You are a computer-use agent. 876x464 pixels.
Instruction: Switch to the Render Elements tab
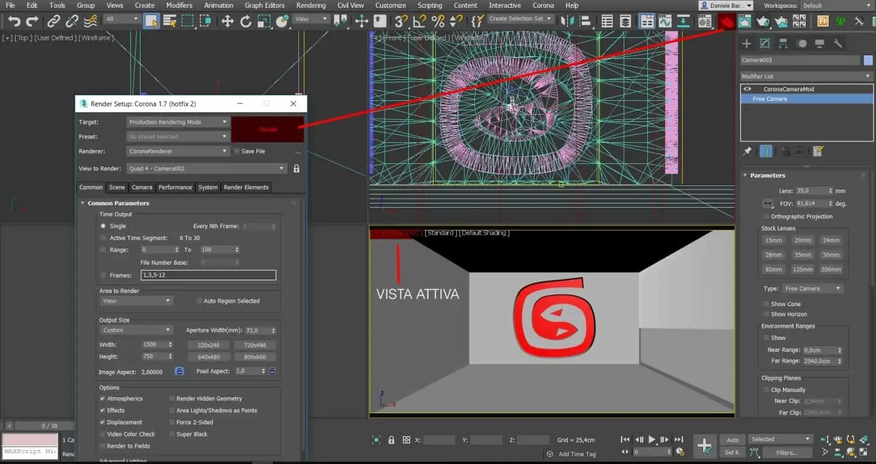point(246,187)
